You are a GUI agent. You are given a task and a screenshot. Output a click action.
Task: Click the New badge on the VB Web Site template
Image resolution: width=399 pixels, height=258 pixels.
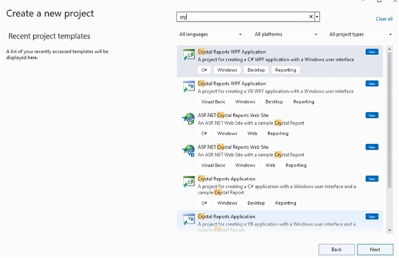372,147
